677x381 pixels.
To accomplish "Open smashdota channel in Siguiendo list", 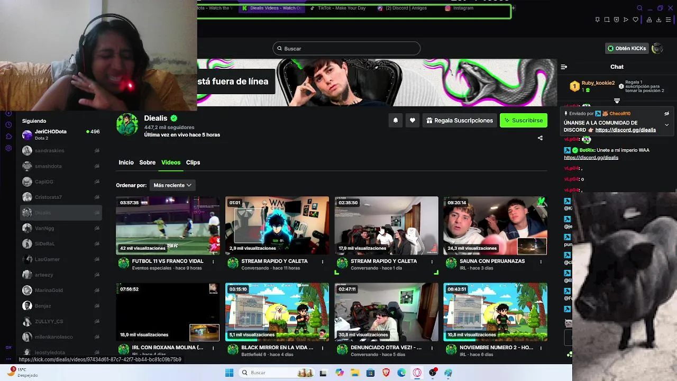I will point(61,166).
